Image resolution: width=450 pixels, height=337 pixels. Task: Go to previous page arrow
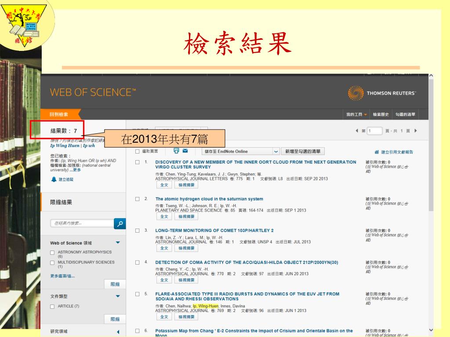pyautogui.click(x=357, y=131)
